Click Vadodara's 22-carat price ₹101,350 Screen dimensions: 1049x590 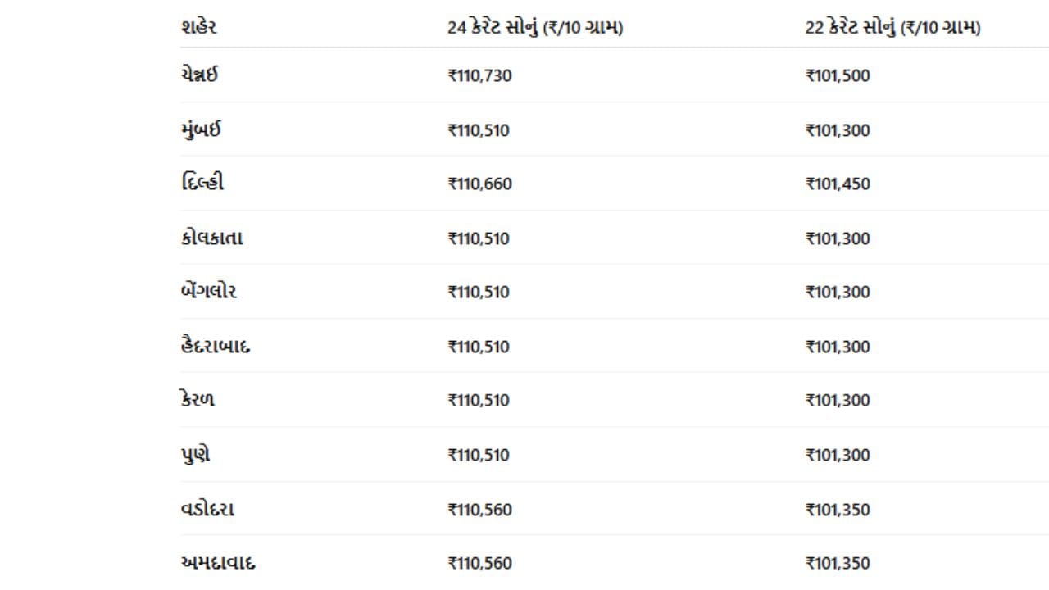(838, 509)
